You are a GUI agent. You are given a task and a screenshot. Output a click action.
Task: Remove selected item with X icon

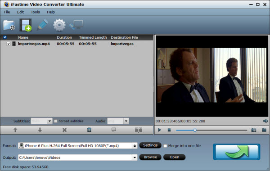pyautogui.click(x=64, y=130)
